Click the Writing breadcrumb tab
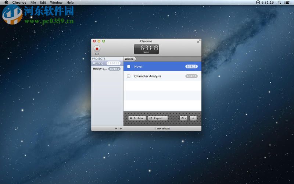Screen dimensions: 294x184 tap(130, 59)
